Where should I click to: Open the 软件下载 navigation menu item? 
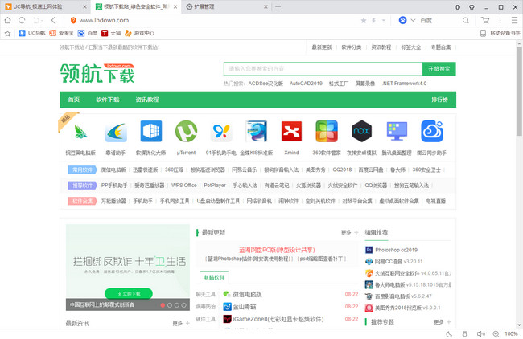tap(107, 100)
